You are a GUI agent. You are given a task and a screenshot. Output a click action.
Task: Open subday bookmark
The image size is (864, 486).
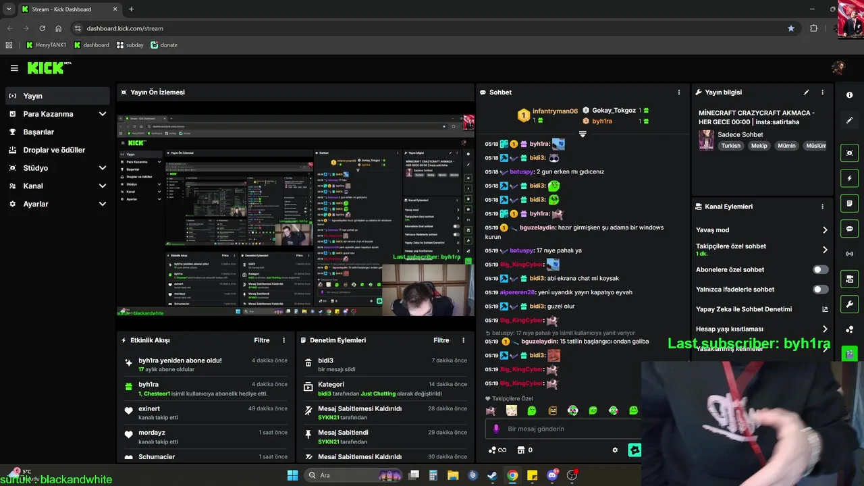tap(130, 45)
